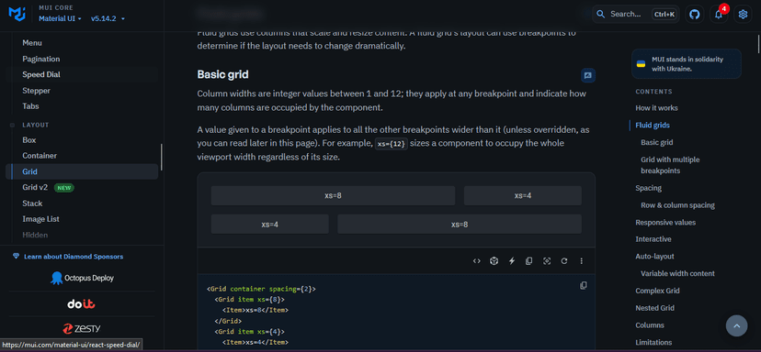Open demo in CodeSandbox
This screenshot has height=352, width=761.
coord(494,261)
